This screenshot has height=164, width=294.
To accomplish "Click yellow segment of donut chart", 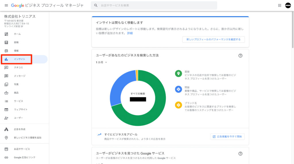I will 137,75.
